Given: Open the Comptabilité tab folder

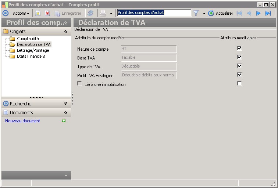Looking at the screenshot, I should coord(28,39).
